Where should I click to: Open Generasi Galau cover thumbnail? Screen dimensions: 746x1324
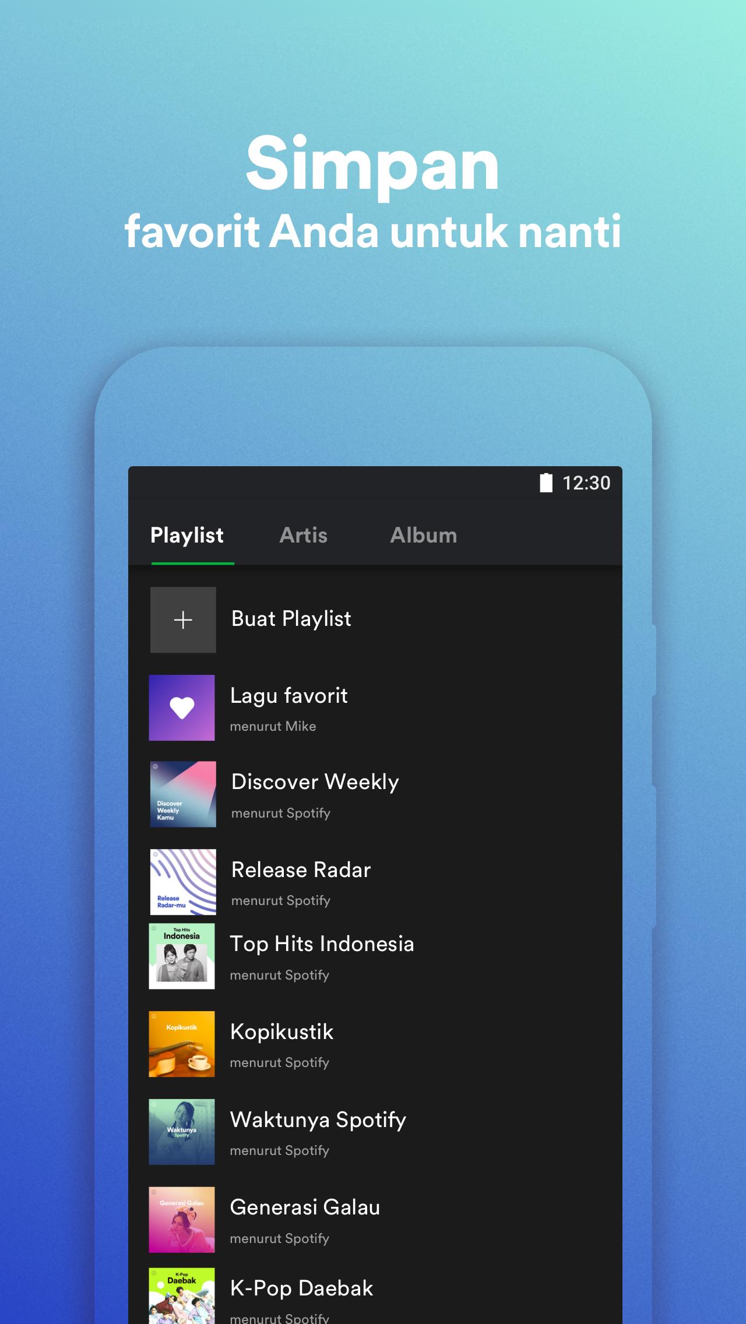(182, 1220)
